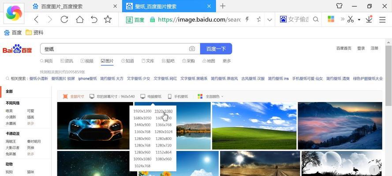Choose 1920x1080 in the size menu
The width and height of the screenshot is (392, 176).
pyautogui.click(x=164, y=111)
